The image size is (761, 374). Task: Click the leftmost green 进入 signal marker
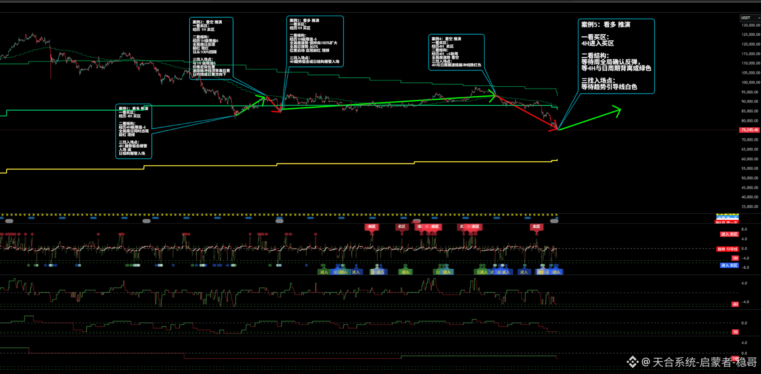click(323, 272)
